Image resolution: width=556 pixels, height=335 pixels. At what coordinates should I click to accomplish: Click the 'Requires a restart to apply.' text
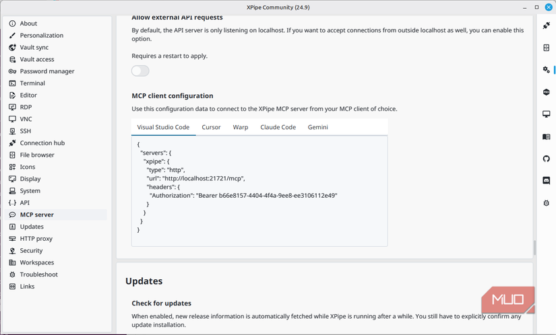(x=169, y=56)
